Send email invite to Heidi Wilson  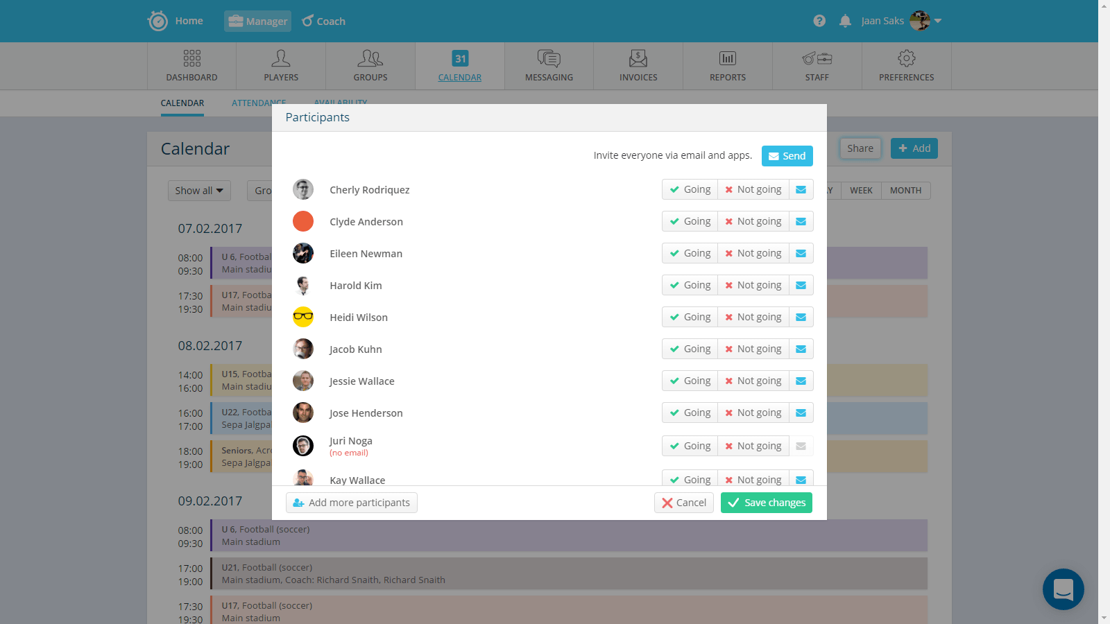(801, 317)
